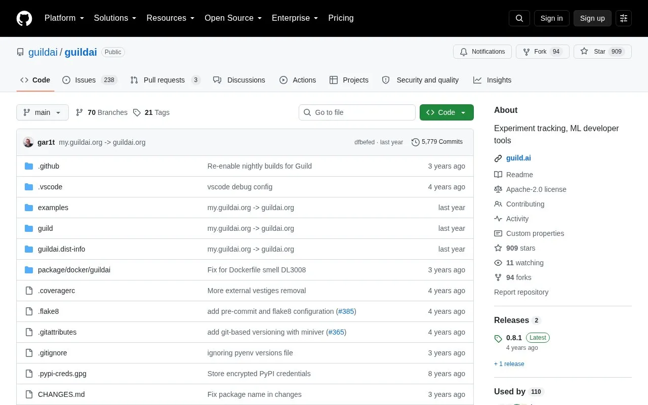Click the Notifications bell button
Viewport: 648px width, 405px height.
482,52
